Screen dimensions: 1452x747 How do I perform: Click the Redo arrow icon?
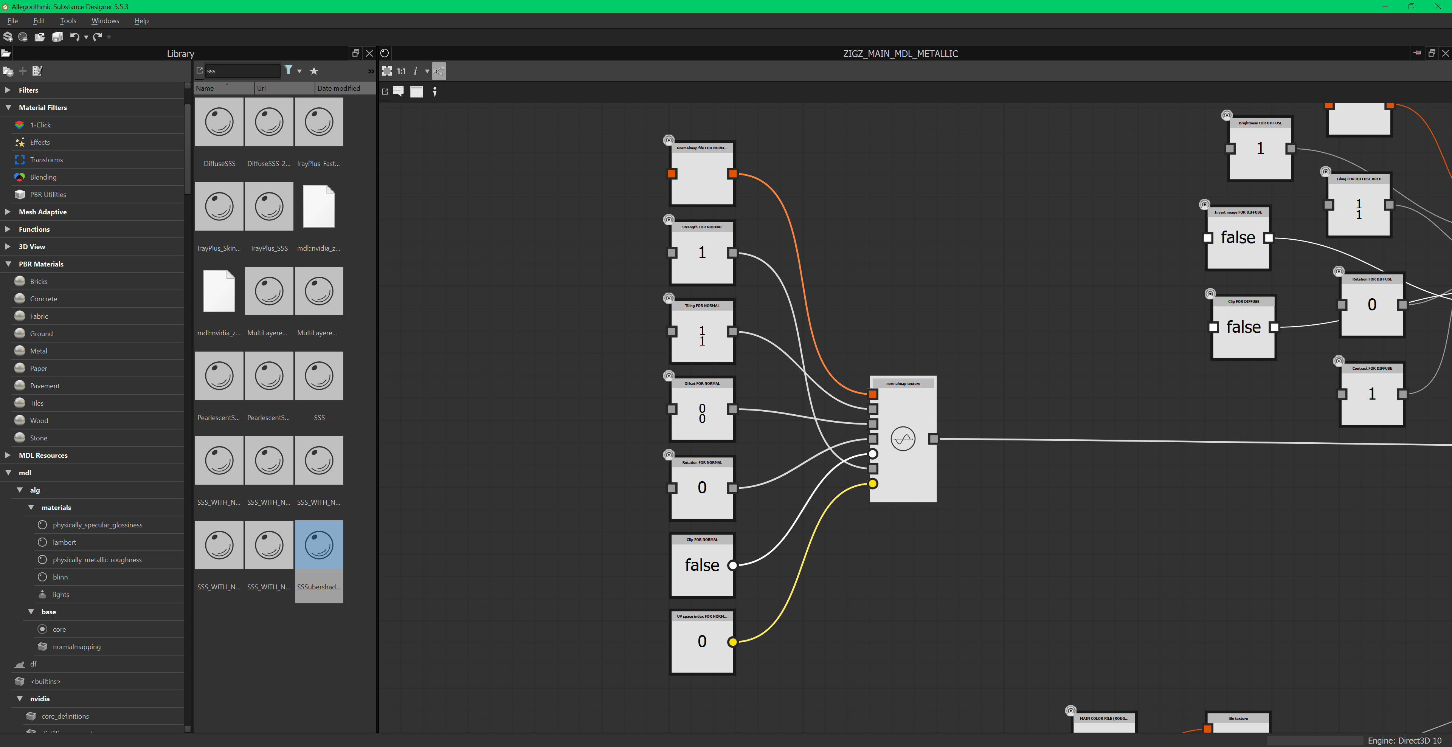98,37
